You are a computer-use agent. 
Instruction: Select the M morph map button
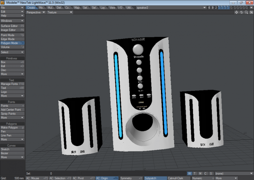pos(200,173)
